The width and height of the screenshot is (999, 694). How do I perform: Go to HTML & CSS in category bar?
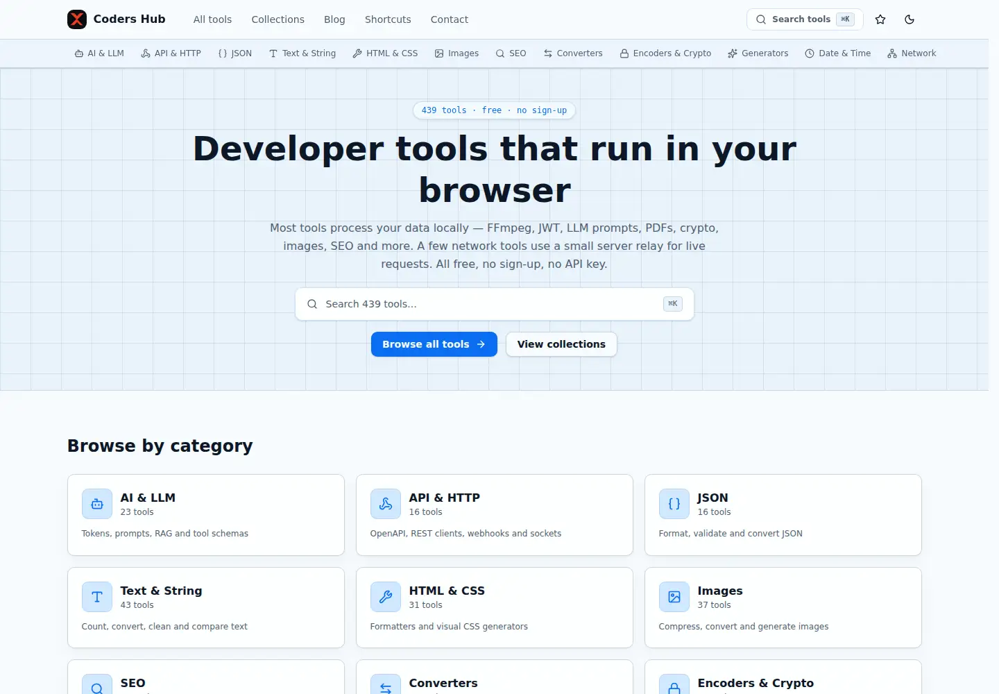(x=385, y=53)
